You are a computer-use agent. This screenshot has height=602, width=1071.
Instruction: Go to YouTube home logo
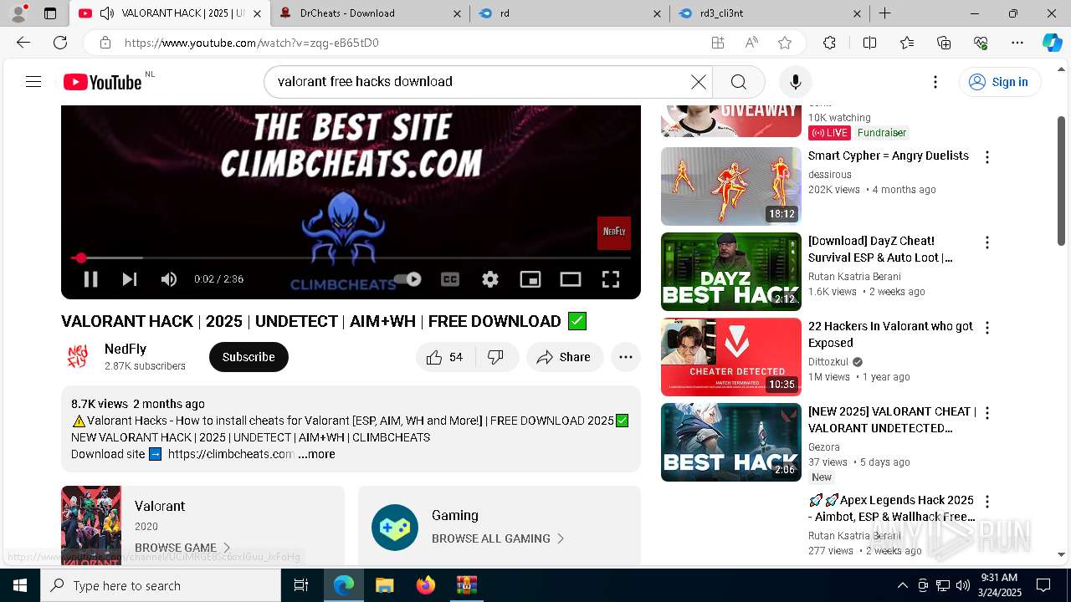click(102, 82)
